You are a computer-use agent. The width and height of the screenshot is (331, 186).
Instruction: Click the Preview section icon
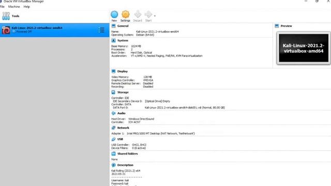pos(277,26)
